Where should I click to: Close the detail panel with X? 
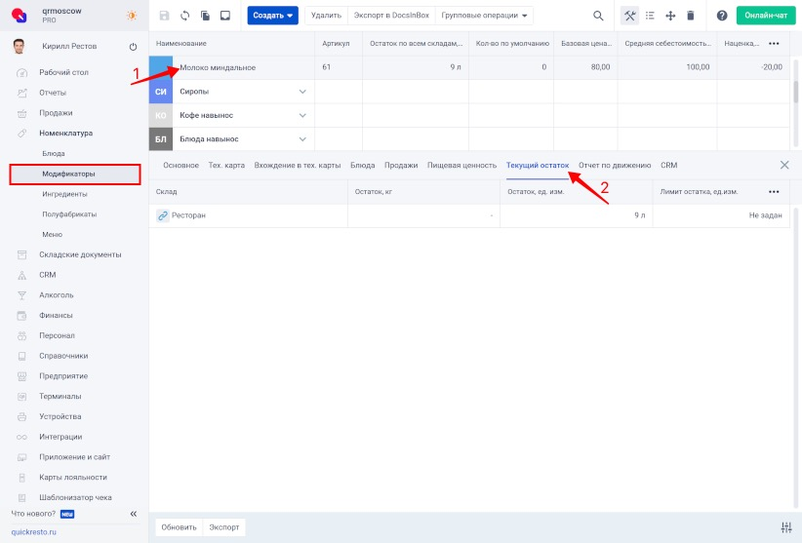coord(784,166)
